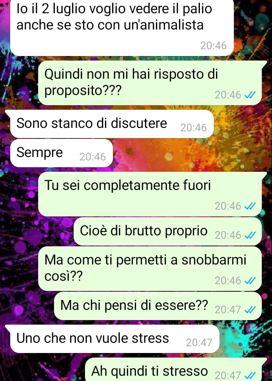
Task: Select the 'Ma come ti permetti a snobbarmi' message
Action: click(150, 269)
